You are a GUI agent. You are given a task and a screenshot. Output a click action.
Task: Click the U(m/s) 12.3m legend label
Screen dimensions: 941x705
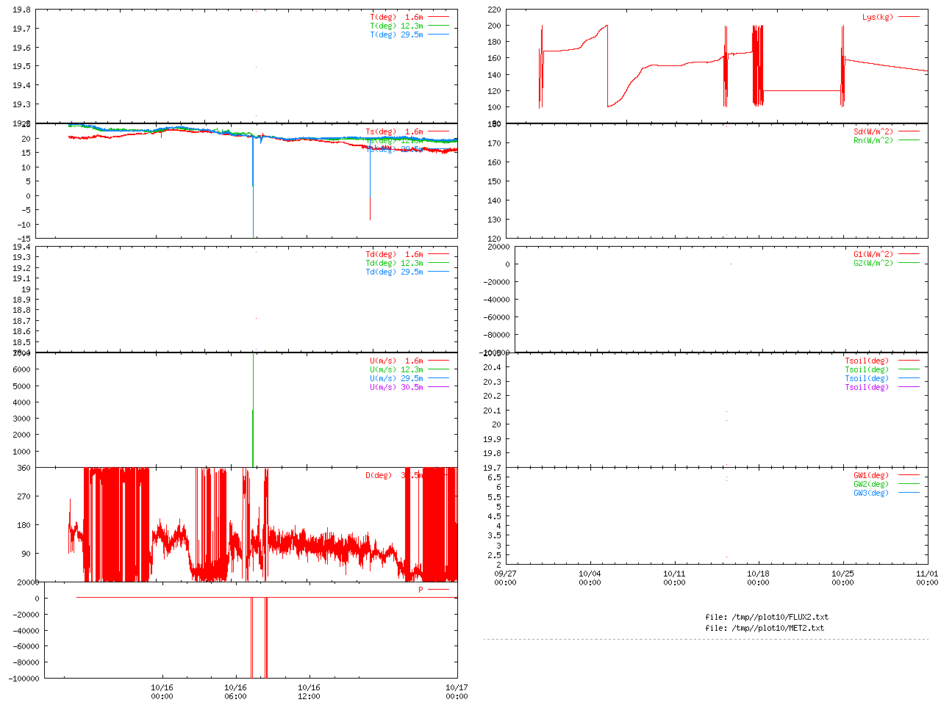[x=396, y=369]
